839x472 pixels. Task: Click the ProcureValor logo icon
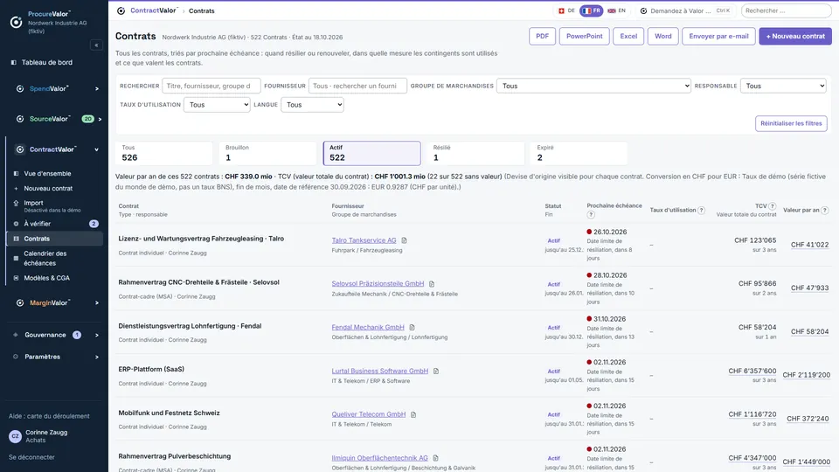pyautogui.click(x=16, y=22)
